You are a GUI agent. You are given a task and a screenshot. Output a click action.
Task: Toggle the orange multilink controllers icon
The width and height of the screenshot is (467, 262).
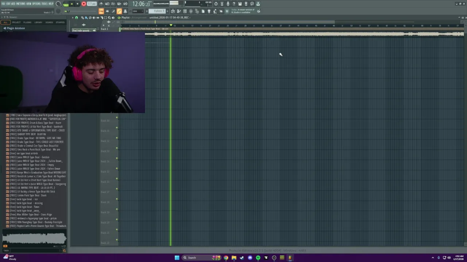(x=119, y=11)
